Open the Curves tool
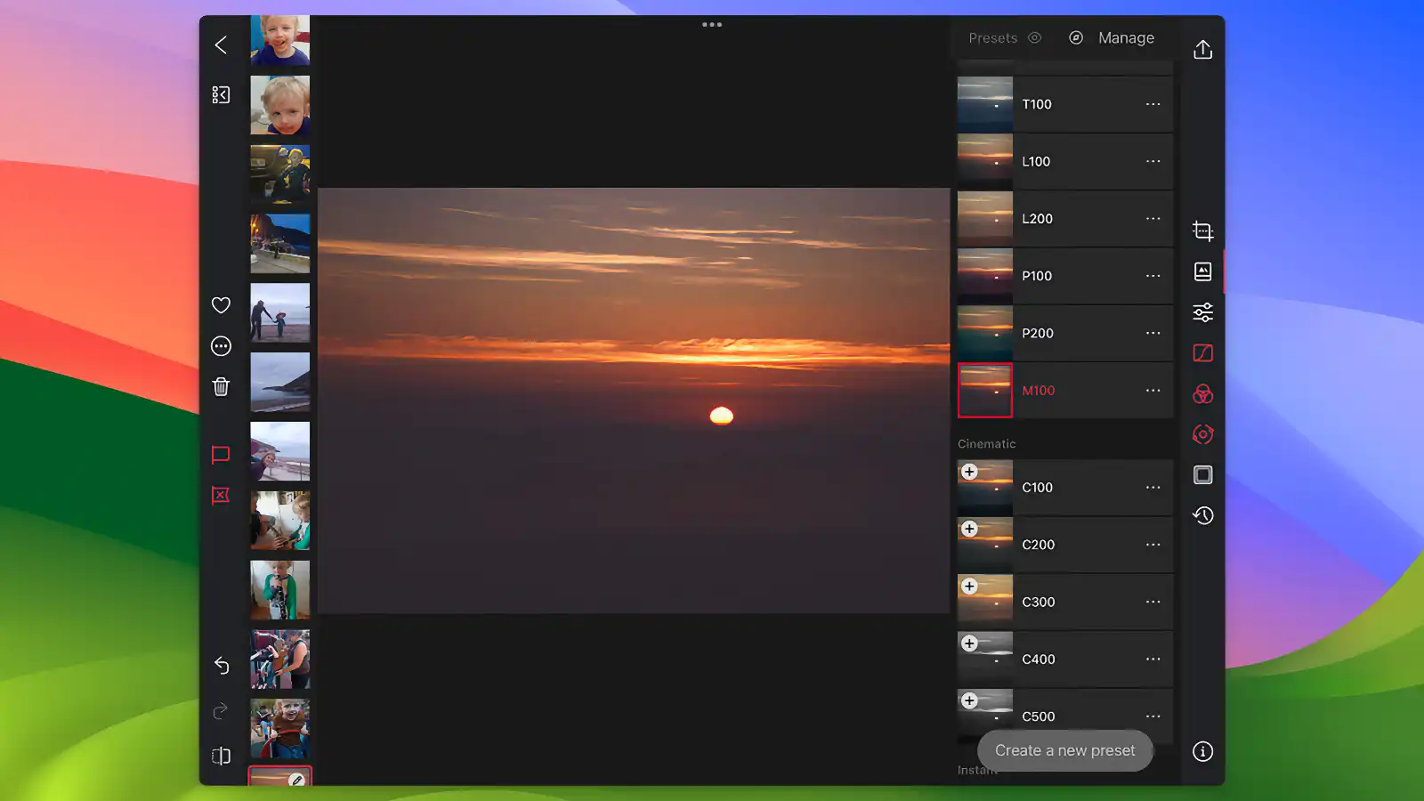Image resolution: width=1424 pixels, height=801 pixels. click(1202, 352)
